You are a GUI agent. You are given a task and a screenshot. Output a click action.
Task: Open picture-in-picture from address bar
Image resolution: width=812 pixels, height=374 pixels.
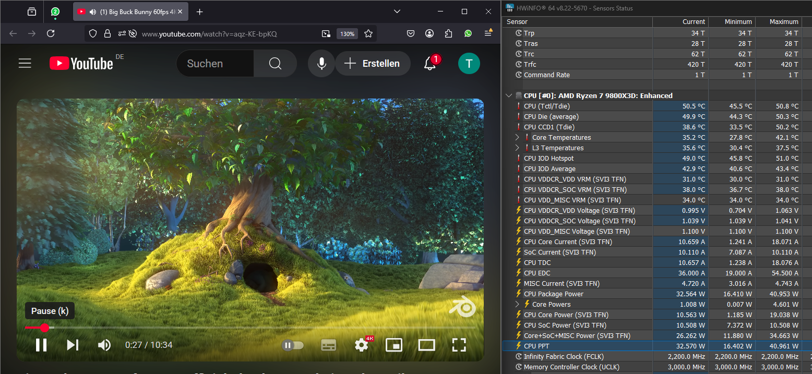pyautogui.click(x=326, y=34)
